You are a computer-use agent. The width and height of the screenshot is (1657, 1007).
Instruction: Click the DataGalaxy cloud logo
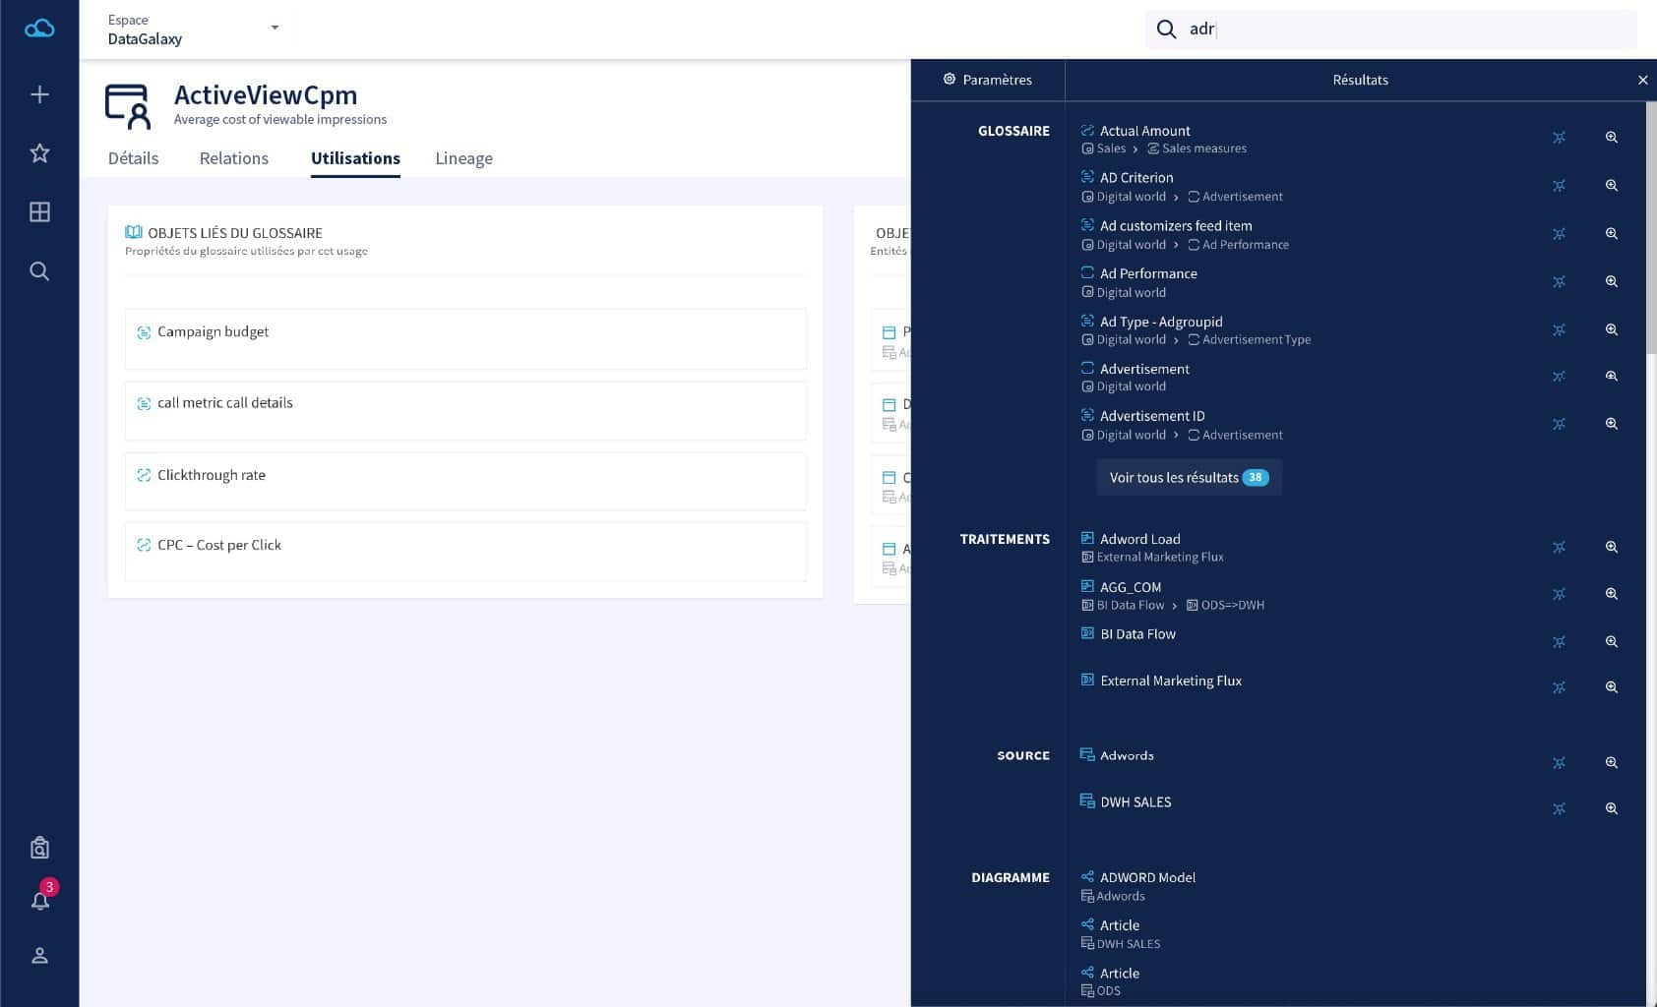[x=39, y=29]
